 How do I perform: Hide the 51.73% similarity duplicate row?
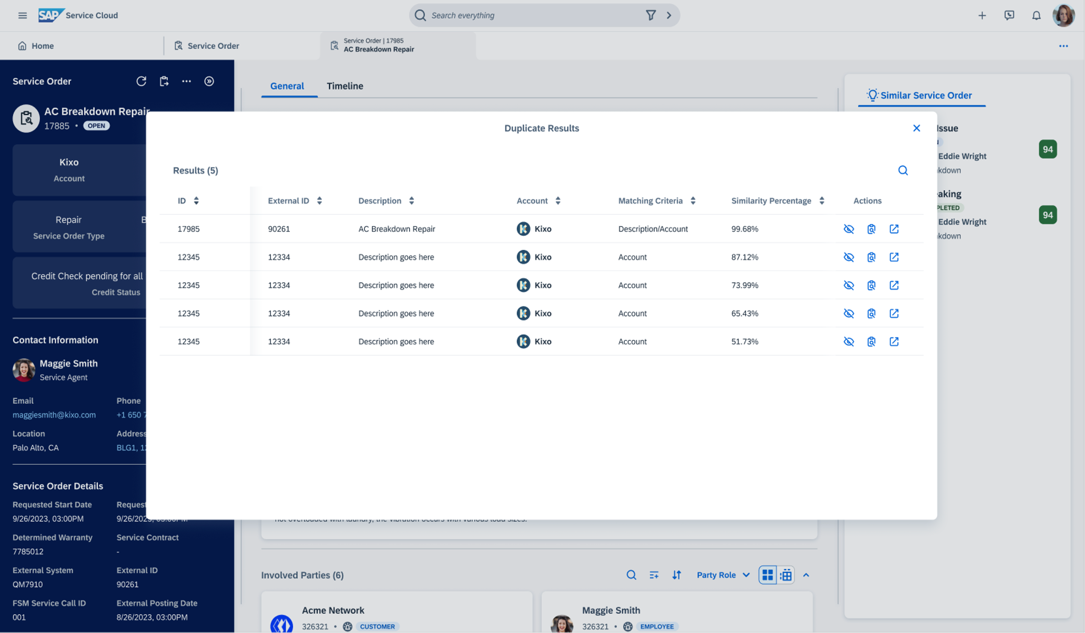tap(848, 342)
